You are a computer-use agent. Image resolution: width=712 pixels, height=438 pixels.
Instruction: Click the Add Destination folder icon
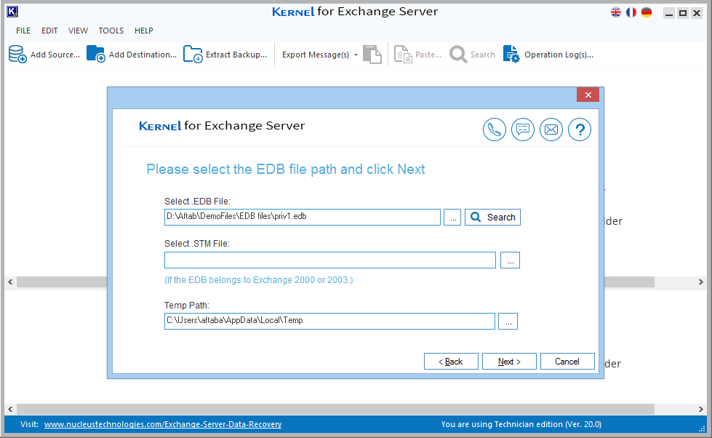96,54
